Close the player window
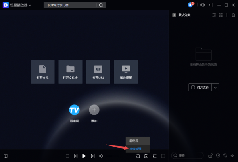Viewport: 238px width, 162px height. 234,5
